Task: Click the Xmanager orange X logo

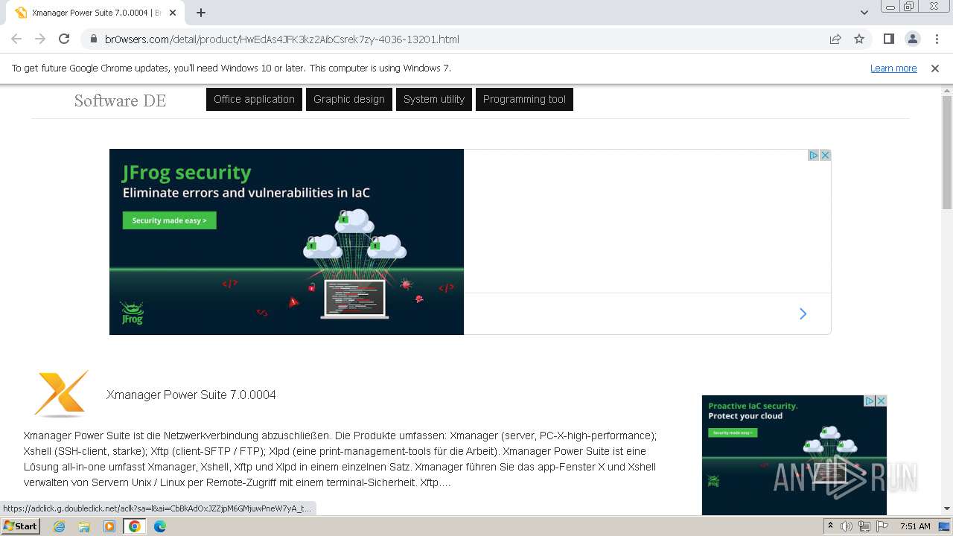Action: tap(62, 394)
